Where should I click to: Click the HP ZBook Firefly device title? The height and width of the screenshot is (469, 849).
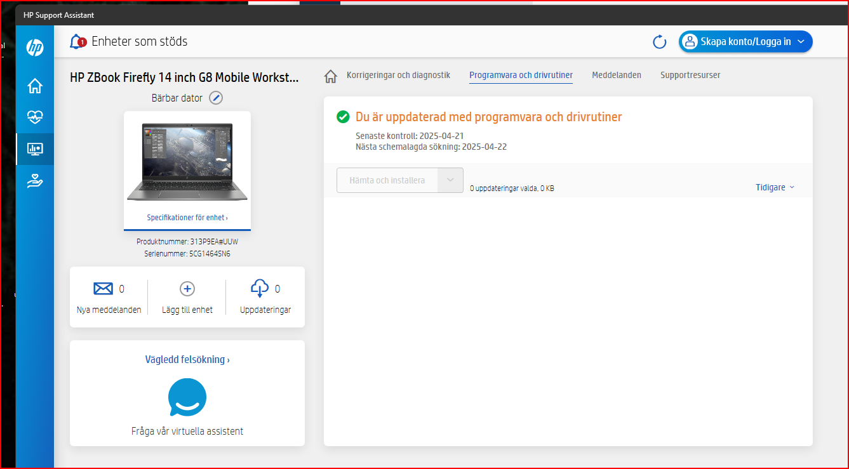pos(184,77)
